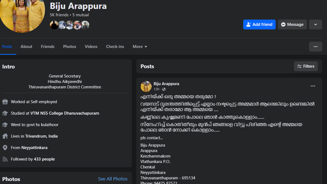This screenshot has height=184, width=327.
Task: Switch to the Friends tab
Action: click(x=48, y=47)
